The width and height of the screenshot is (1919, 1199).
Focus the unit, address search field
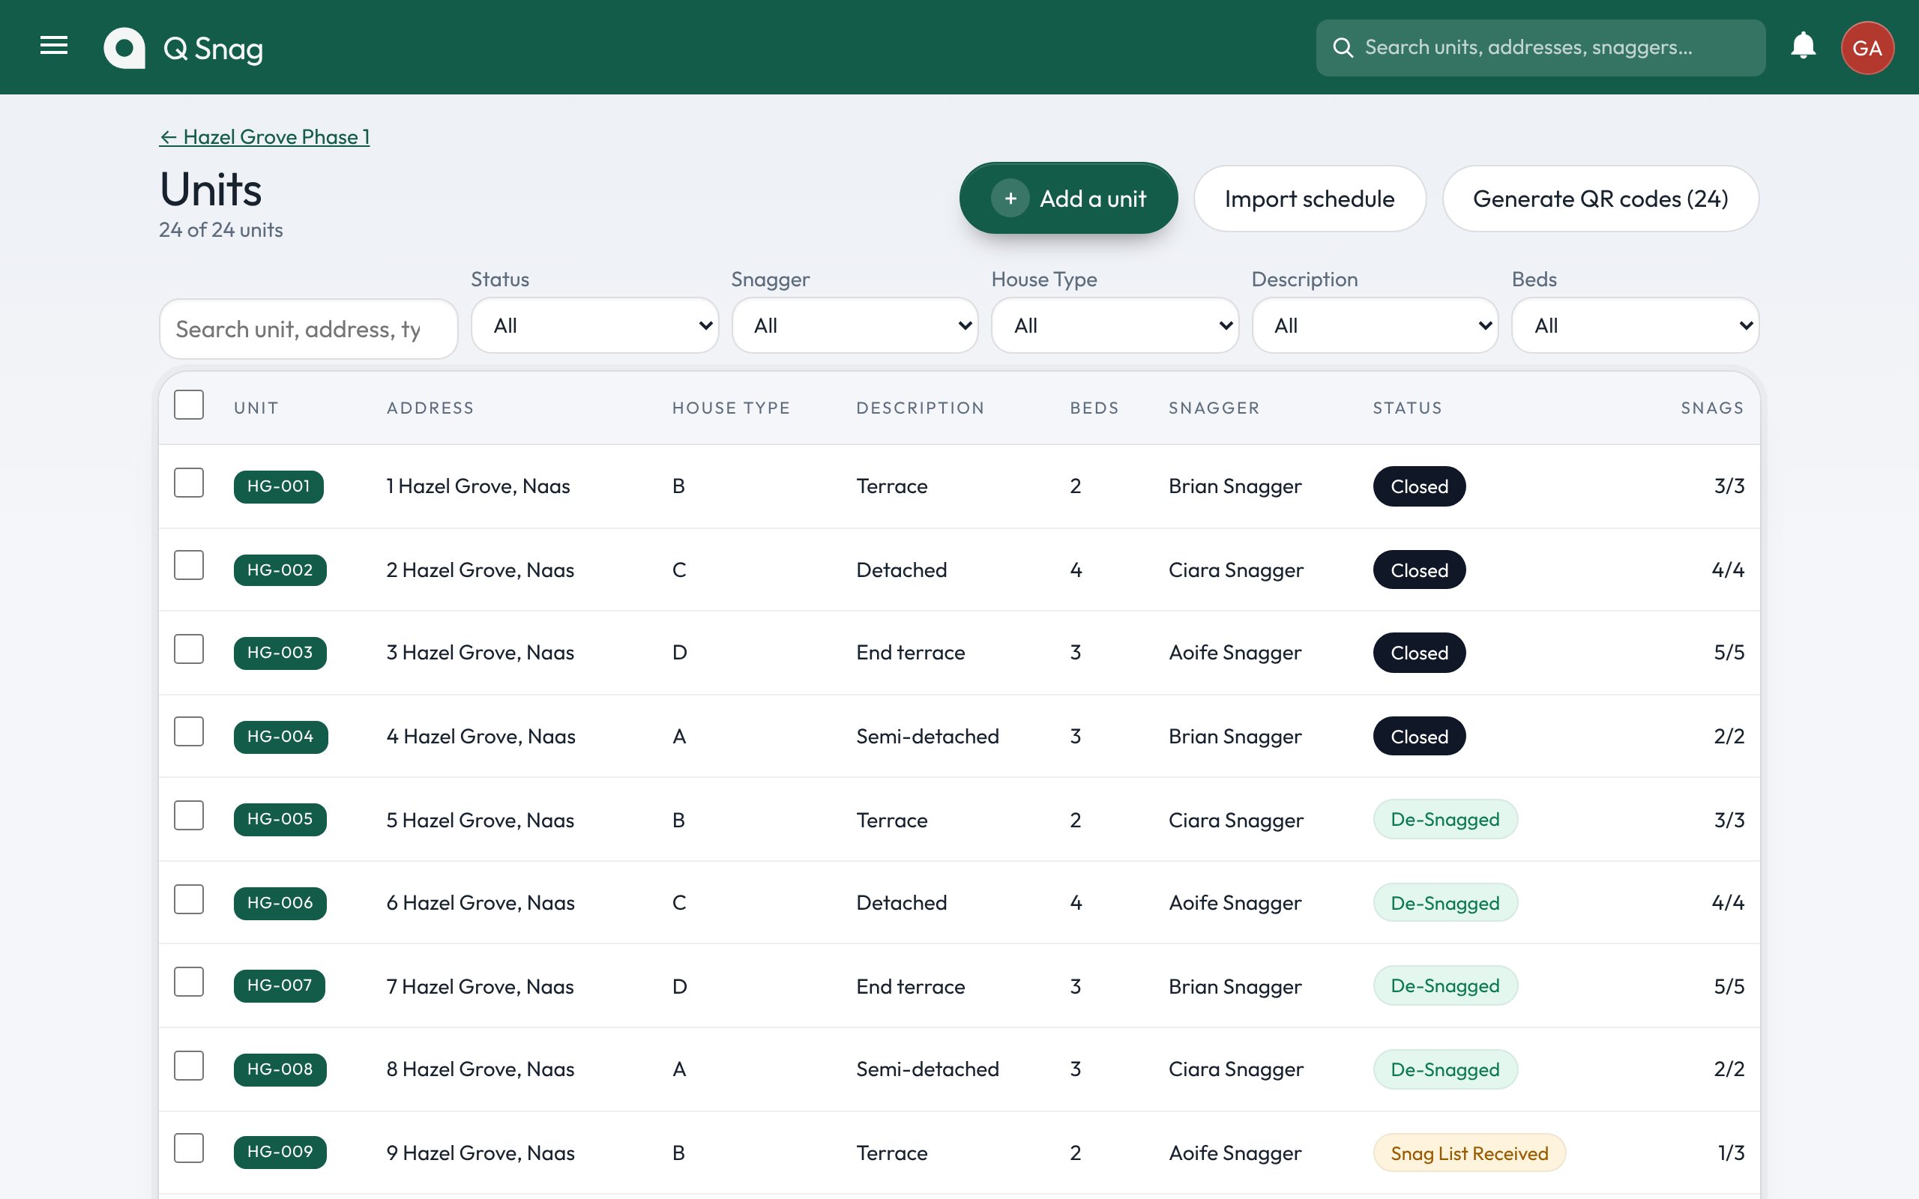[309, 328]
